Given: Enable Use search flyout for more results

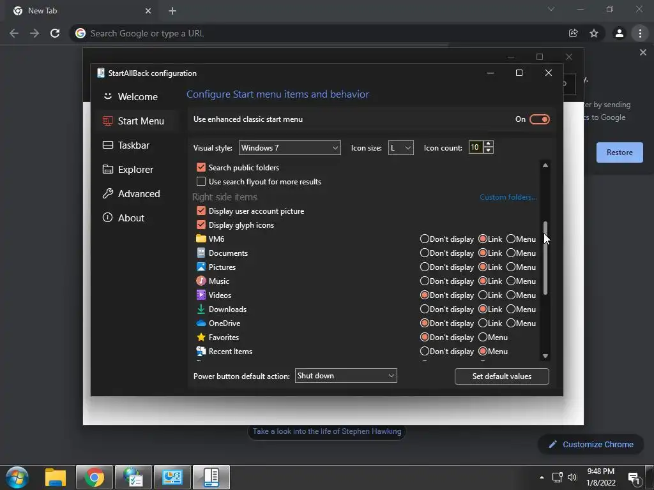Looking at the screenshot, I should 201,182.
